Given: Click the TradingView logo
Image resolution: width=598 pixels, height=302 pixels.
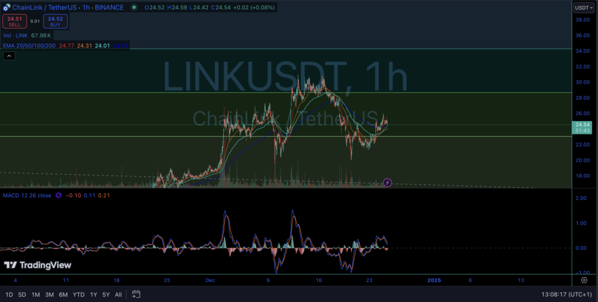Looking at the screenshot, I should (x=38, y=265).
